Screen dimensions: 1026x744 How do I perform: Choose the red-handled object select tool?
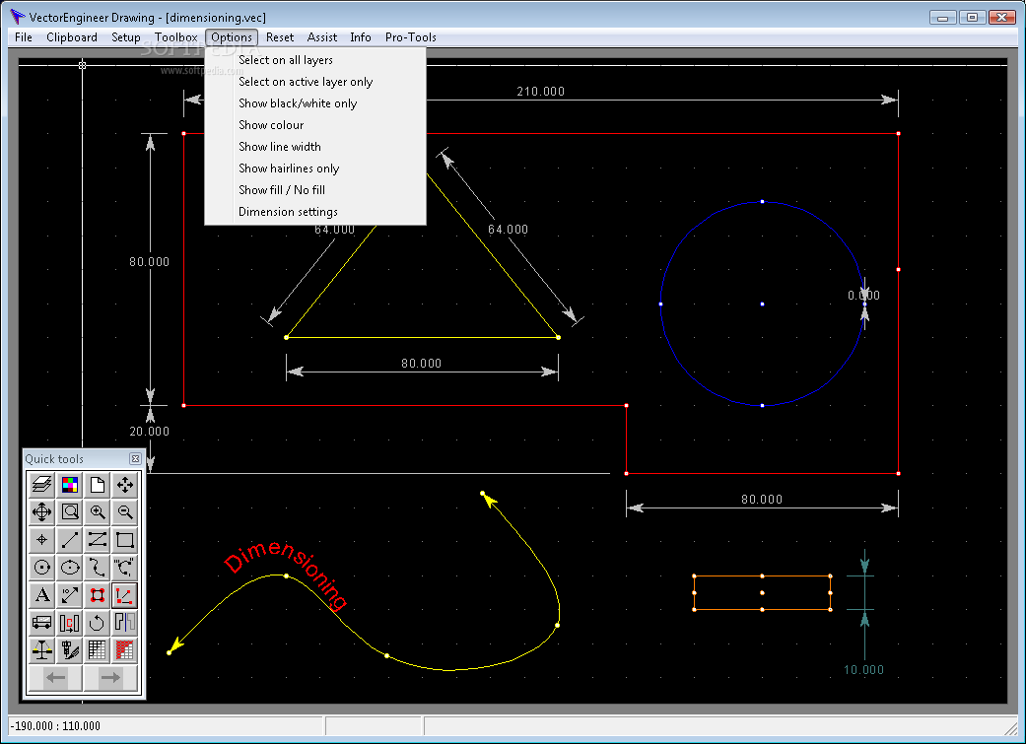[97, 595]
